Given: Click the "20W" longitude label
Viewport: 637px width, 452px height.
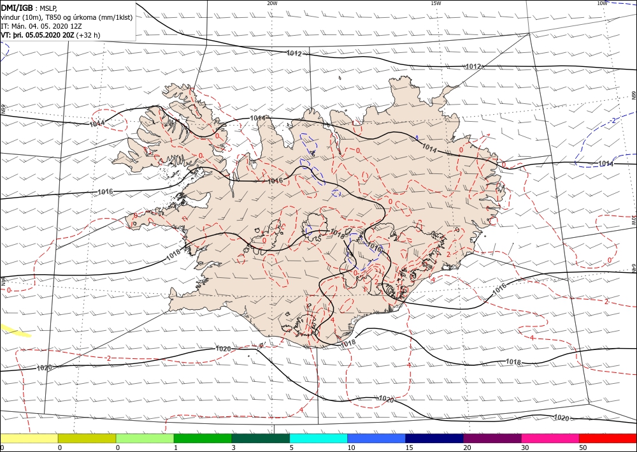Looking at the screenshot, I should coord(272,3).
